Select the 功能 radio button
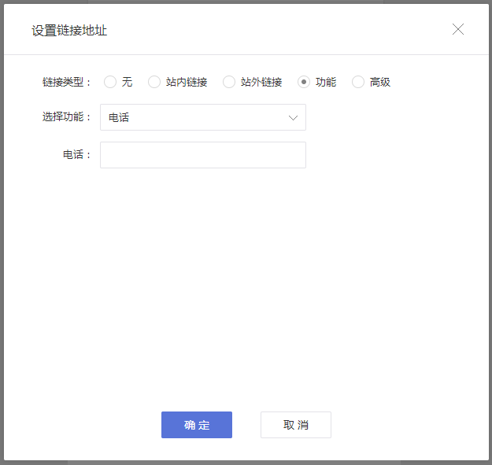492x465 pixels. (x=303, y=82)
